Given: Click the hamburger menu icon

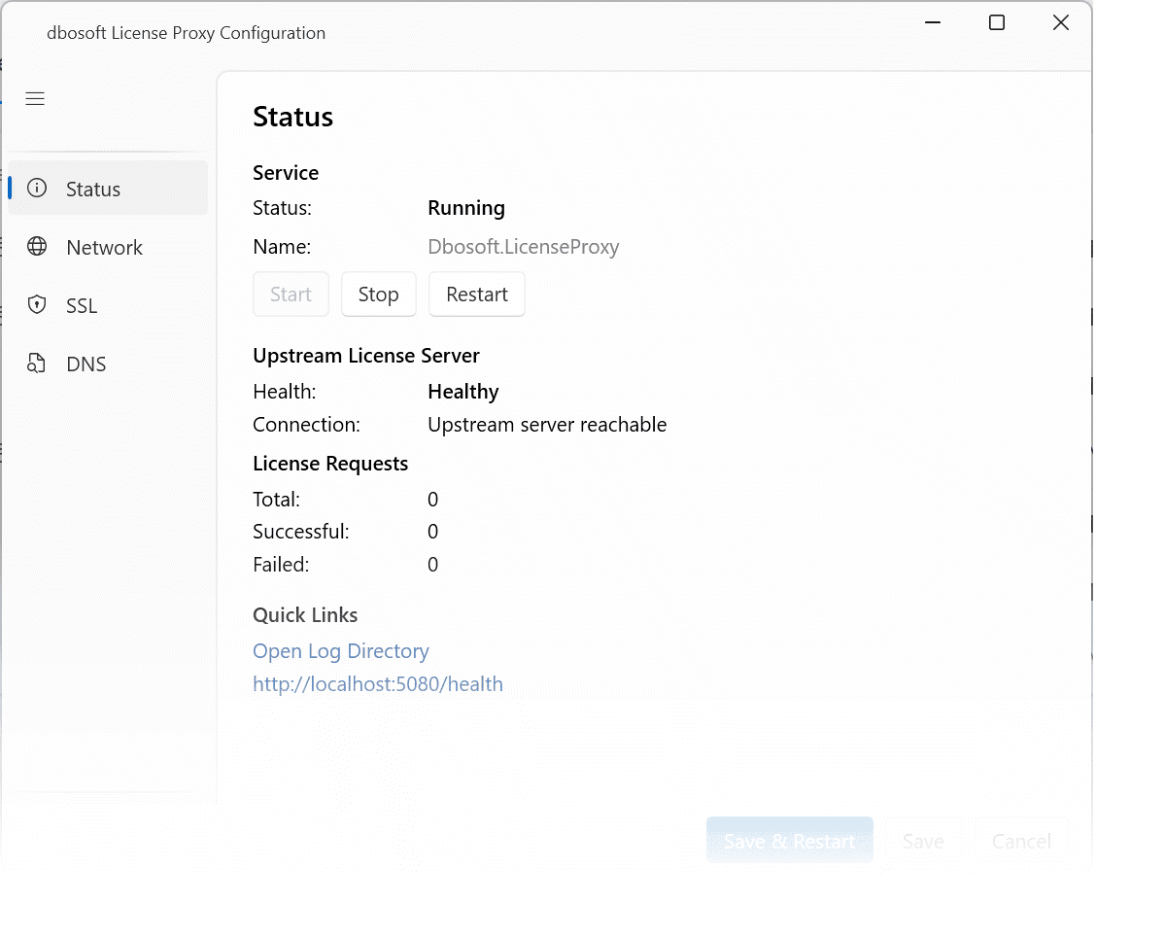Looking at the screenshot, I should [35, 98].
